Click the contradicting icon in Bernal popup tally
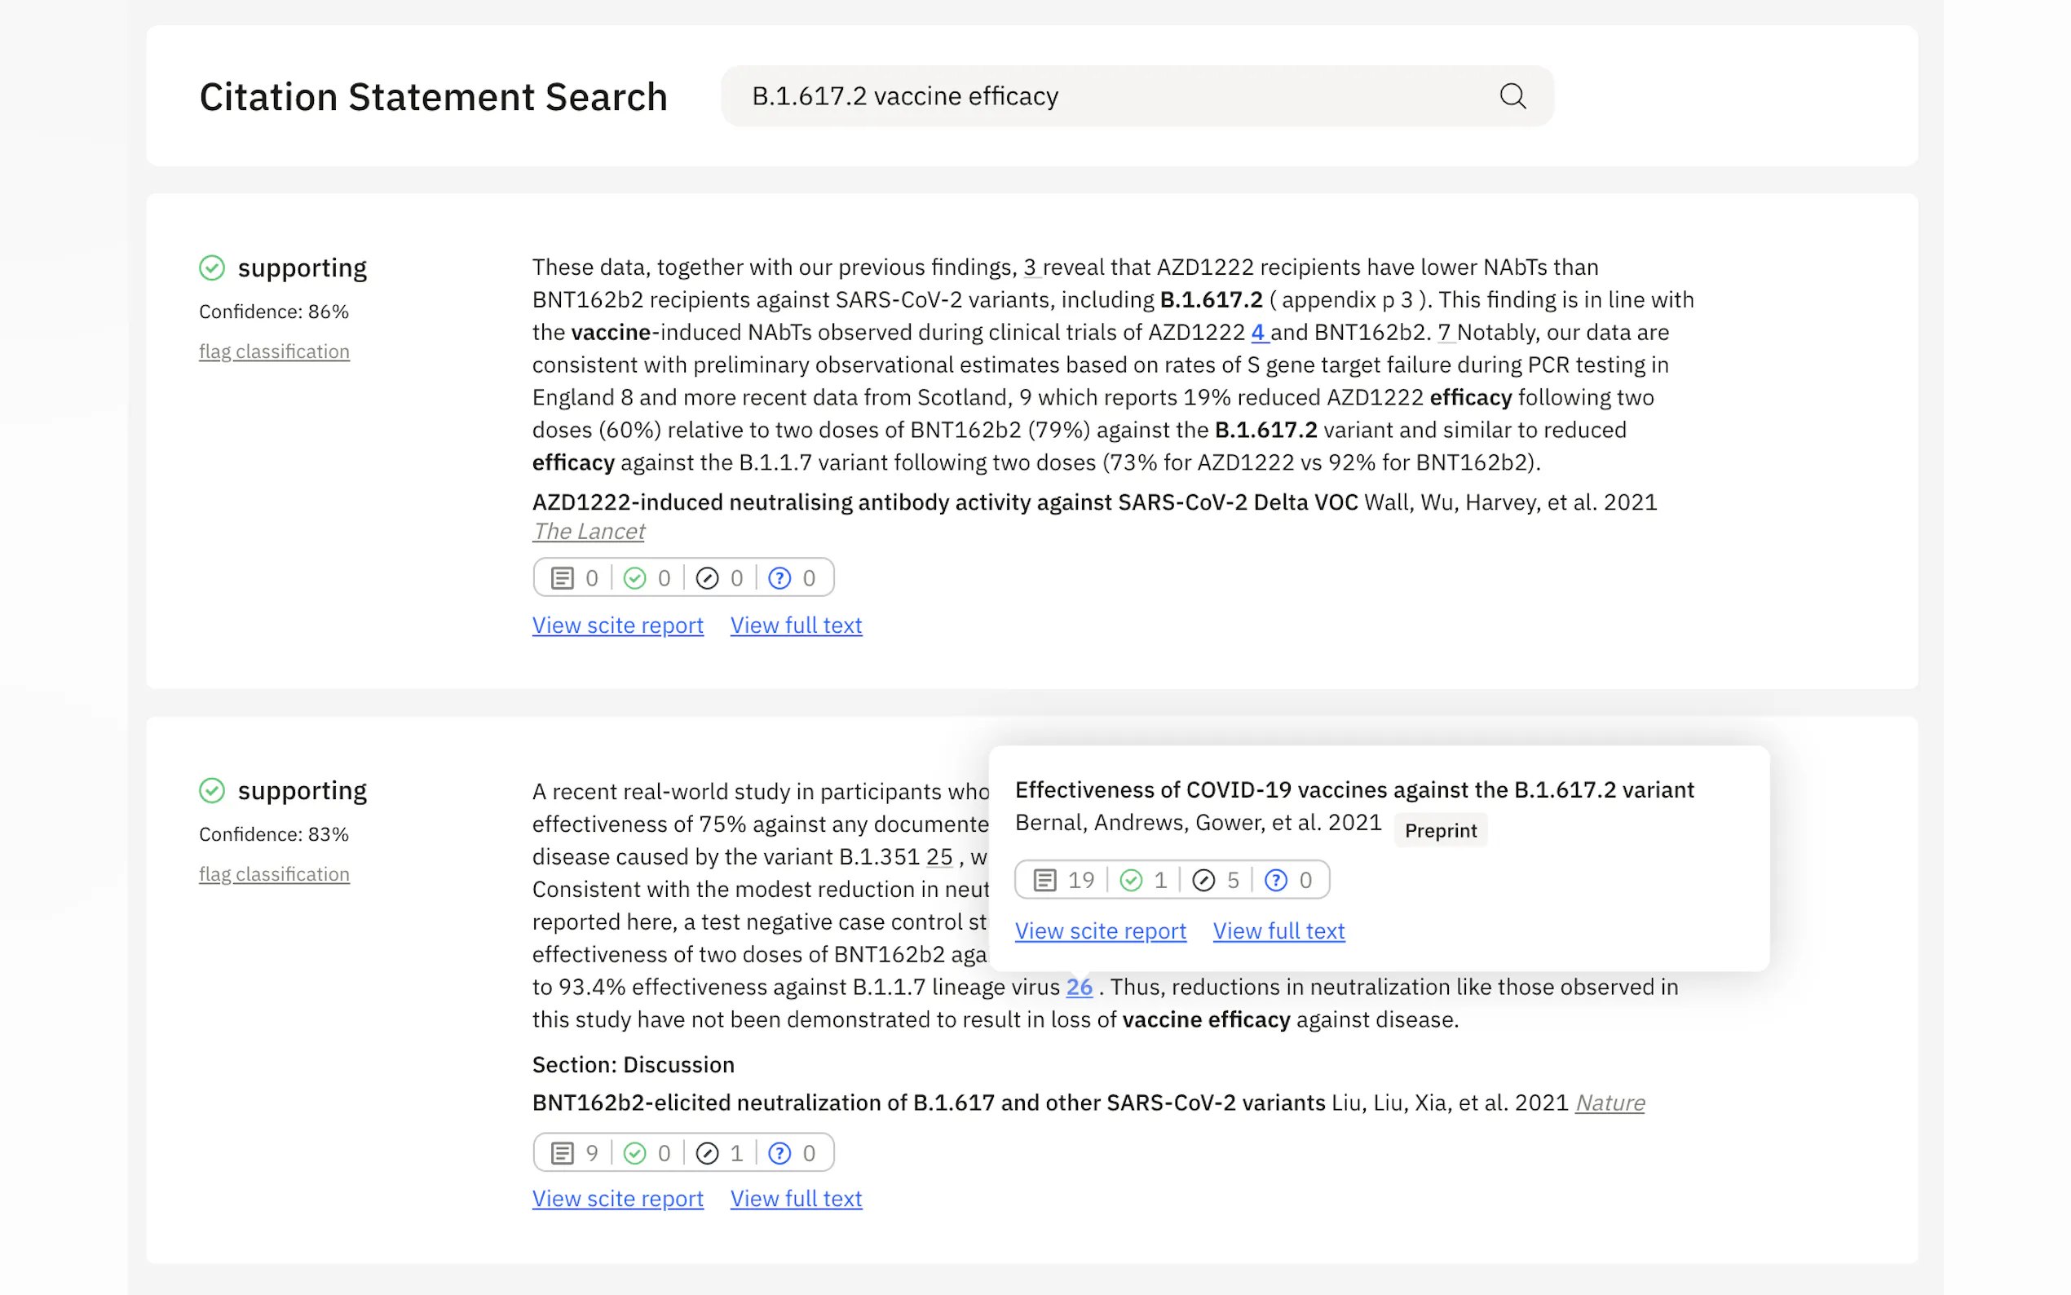 coord(1203,880)
